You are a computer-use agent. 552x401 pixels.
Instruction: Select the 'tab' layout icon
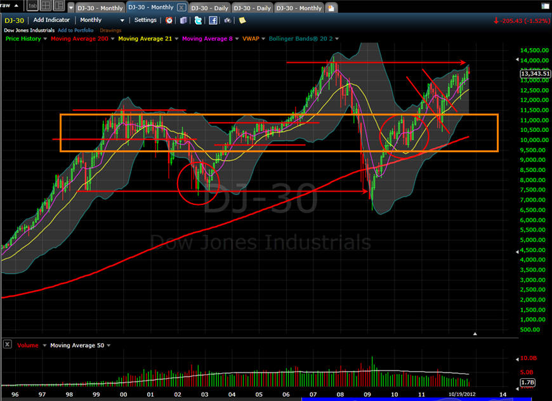32,6
